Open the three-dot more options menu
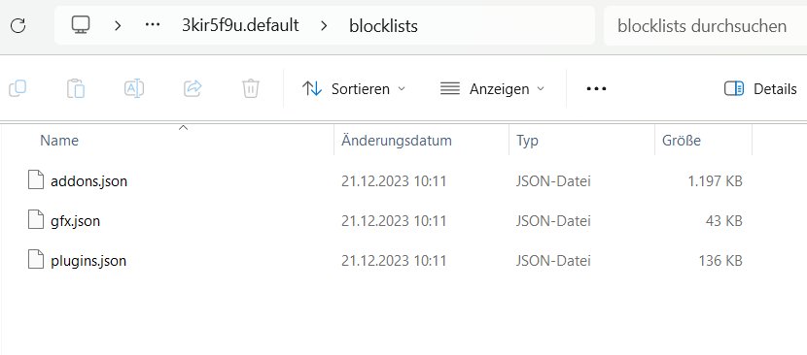The width and height of the screenshot is (807, 355). point(597,89)
